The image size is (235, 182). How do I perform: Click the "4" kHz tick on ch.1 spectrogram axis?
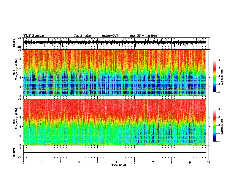click(21, 78)
